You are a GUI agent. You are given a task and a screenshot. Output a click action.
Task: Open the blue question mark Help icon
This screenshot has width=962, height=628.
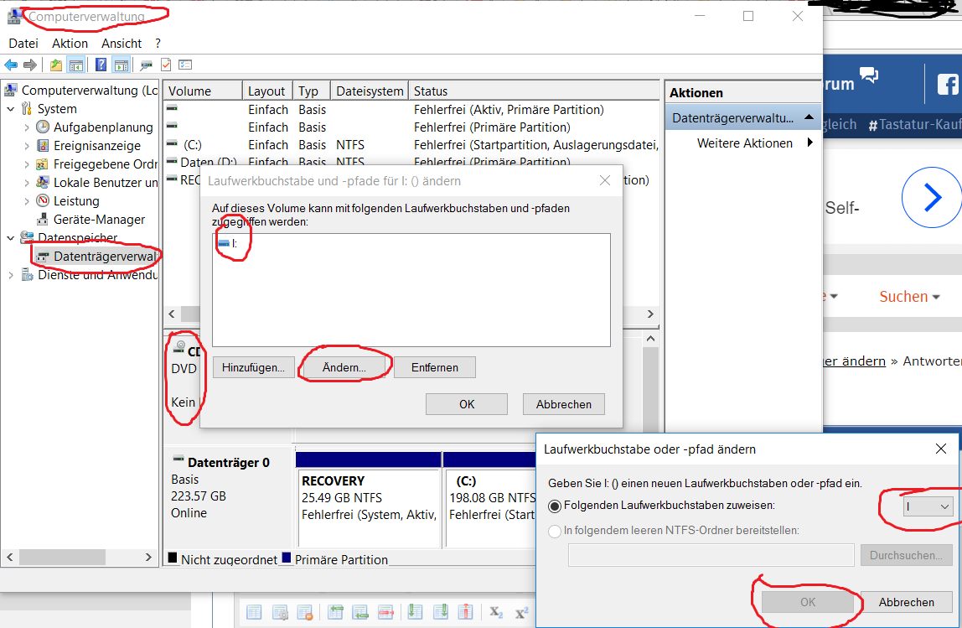click(x=101, y=65)
